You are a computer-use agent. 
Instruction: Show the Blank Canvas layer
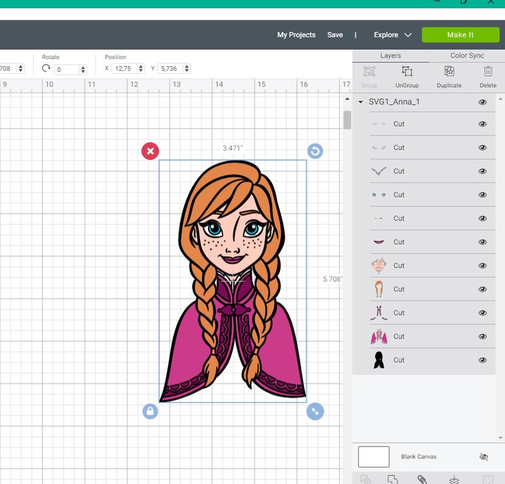click(484, 457)
